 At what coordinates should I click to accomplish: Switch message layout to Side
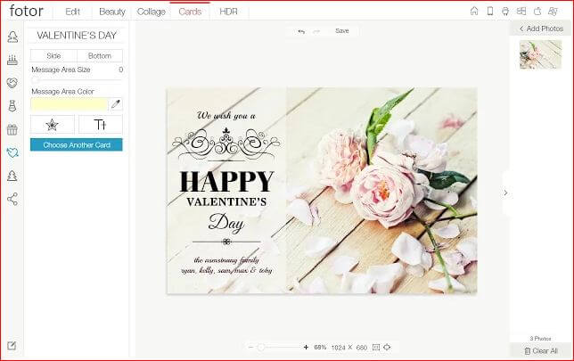[53, 55]
